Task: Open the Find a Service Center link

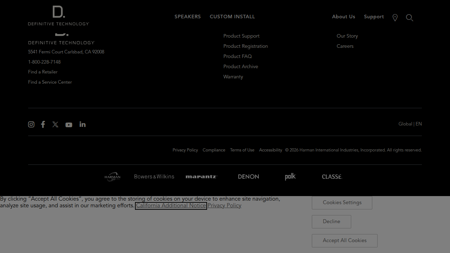Action: (50, 82)
